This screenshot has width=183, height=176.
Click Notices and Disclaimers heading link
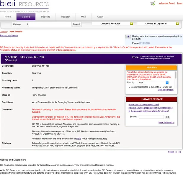pos(13,160)
